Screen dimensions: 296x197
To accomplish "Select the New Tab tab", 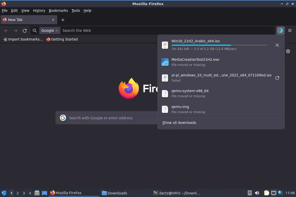I will 29,20.
